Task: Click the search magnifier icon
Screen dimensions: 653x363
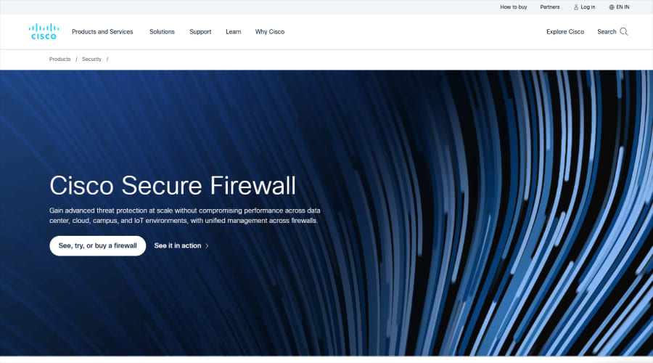Action: coord(623,32)
